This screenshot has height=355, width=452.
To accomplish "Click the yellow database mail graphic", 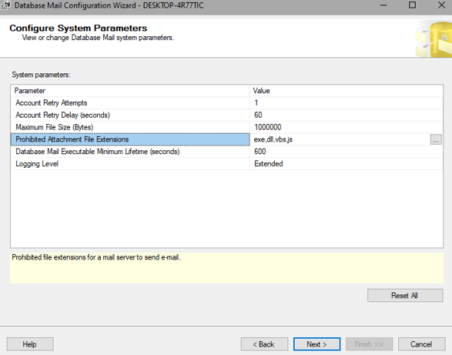I will [434, 39].
